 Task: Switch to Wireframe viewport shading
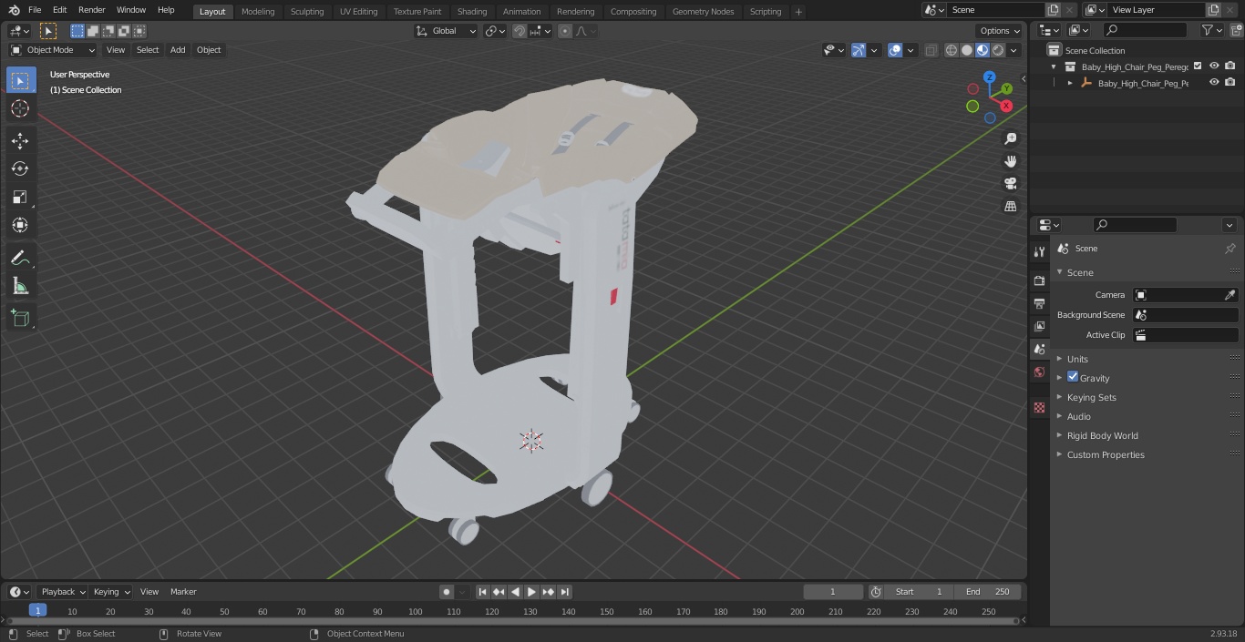[952, 50]
